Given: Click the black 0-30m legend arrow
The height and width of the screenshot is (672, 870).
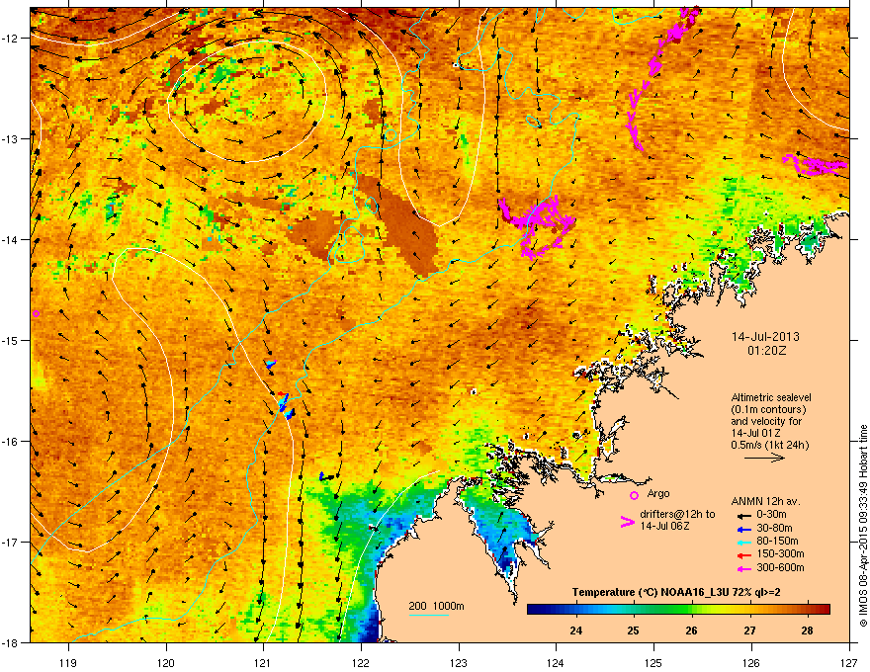Looking at the screenshot, I should (x=742, y=516).
